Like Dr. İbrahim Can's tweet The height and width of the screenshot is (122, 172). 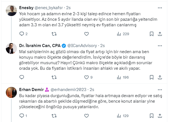click(x=86, y=77)
